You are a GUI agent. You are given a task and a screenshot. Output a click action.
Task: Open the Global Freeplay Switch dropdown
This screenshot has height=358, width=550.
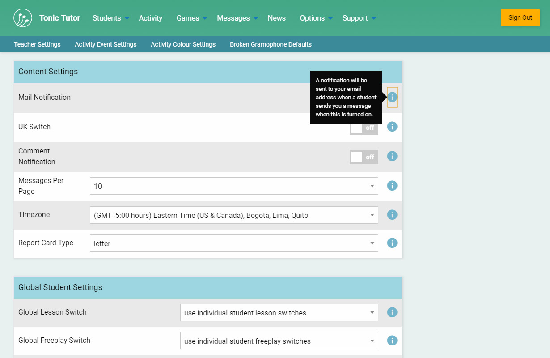click(x=279, y=341)
